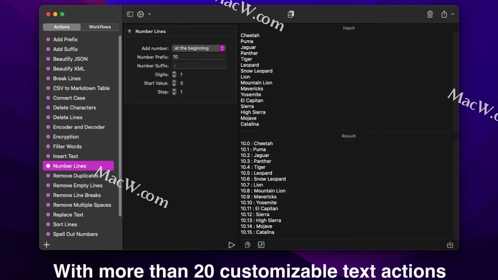The image size is (498, 280).
Task: Click the Number Suffix input field
Action: pos(199,65)
